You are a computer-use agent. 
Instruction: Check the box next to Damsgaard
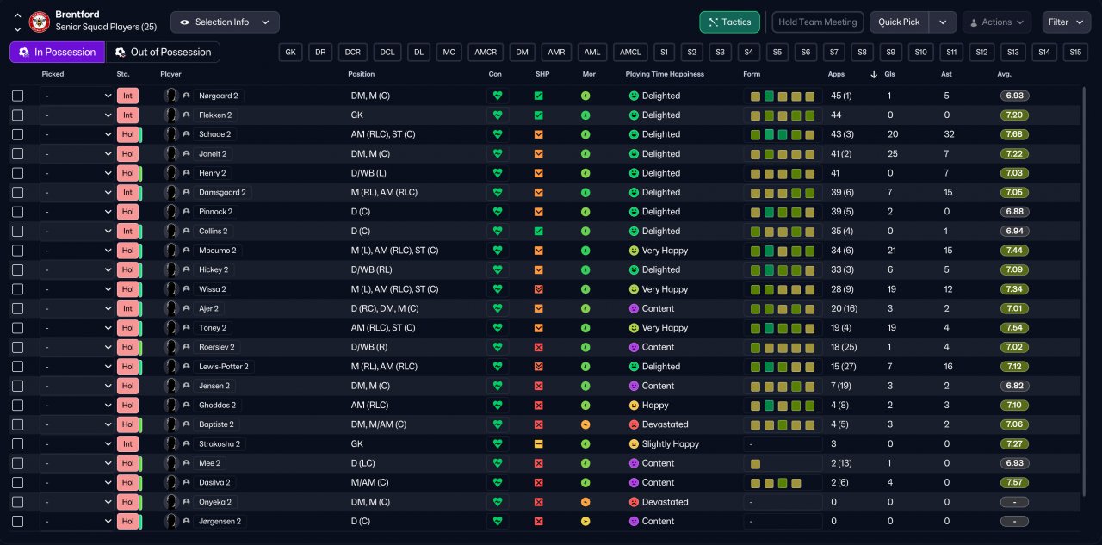coord(18,193)
